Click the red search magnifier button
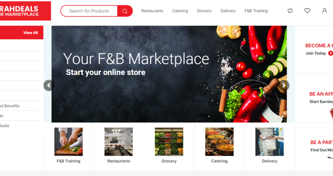This screenshot has height=176, width=333. (x=125, y=11)
